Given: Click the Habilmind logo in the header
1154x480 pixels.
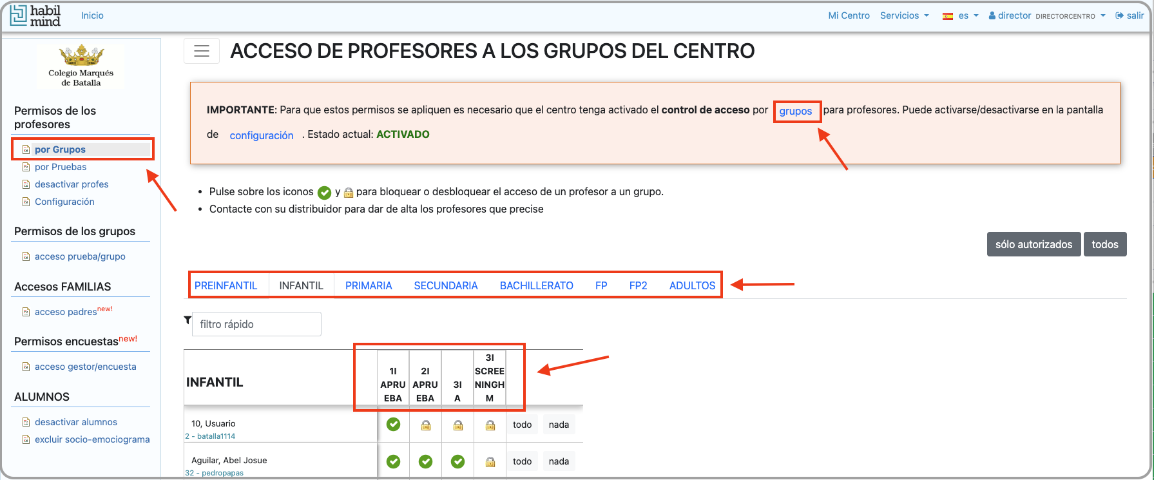Looking at the screenshot, I should [35, 15].
